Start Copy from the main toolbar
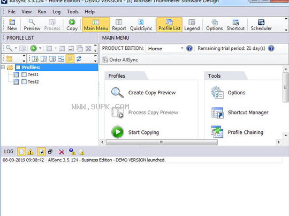289x216 pixels. pyautogui.click(x=72, y=25)
